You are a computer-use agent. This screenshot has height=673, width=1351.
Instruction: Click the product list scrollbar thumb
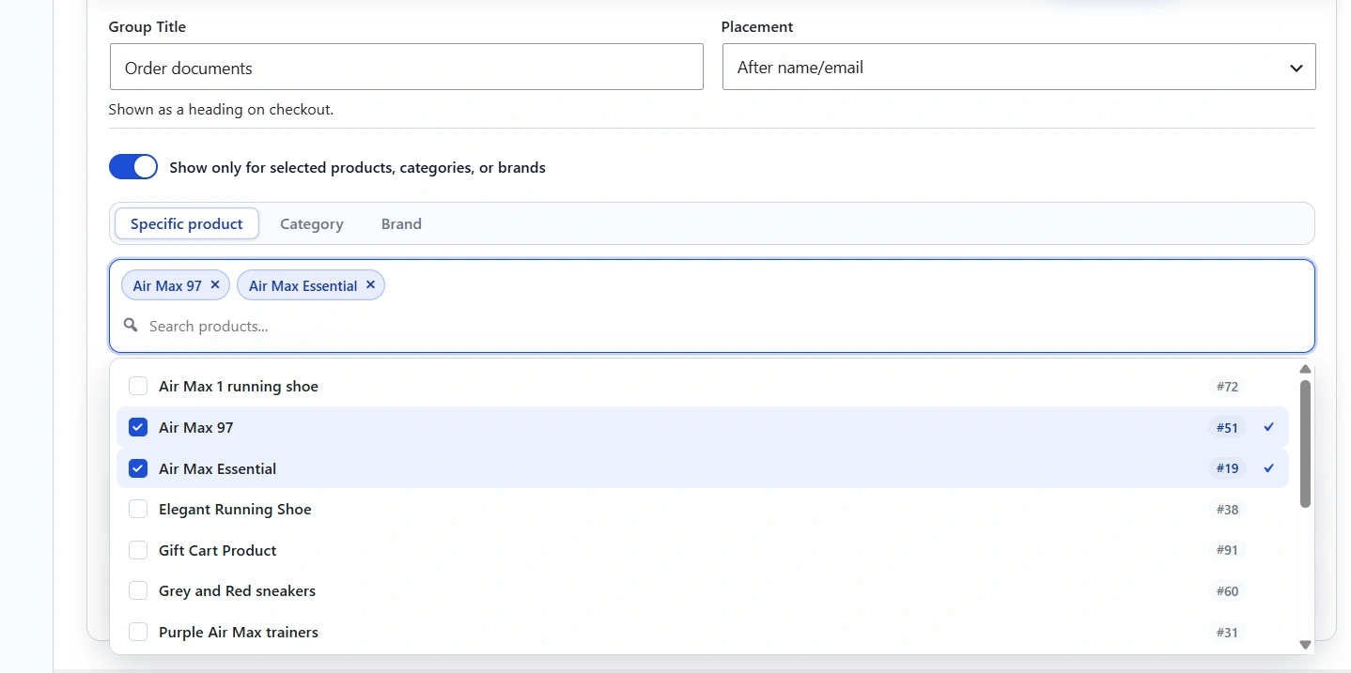click(x=1305, y=444)
